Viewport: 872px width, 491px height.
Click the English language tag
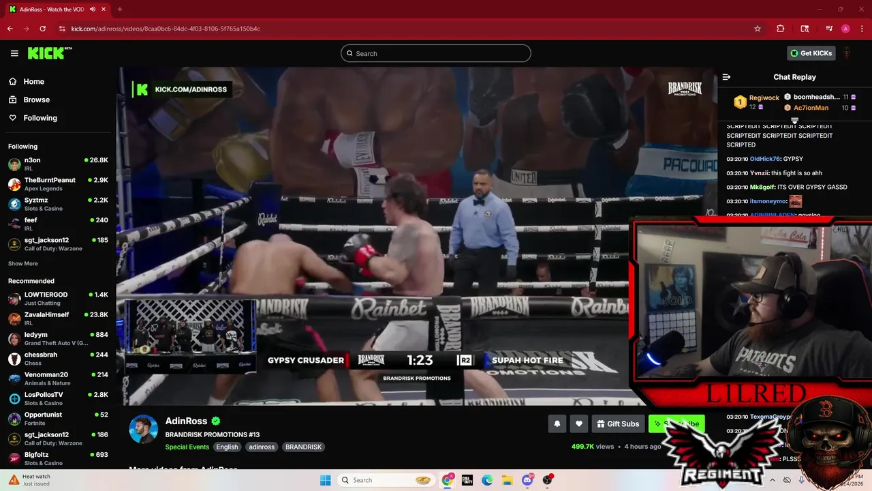point(227,447)
